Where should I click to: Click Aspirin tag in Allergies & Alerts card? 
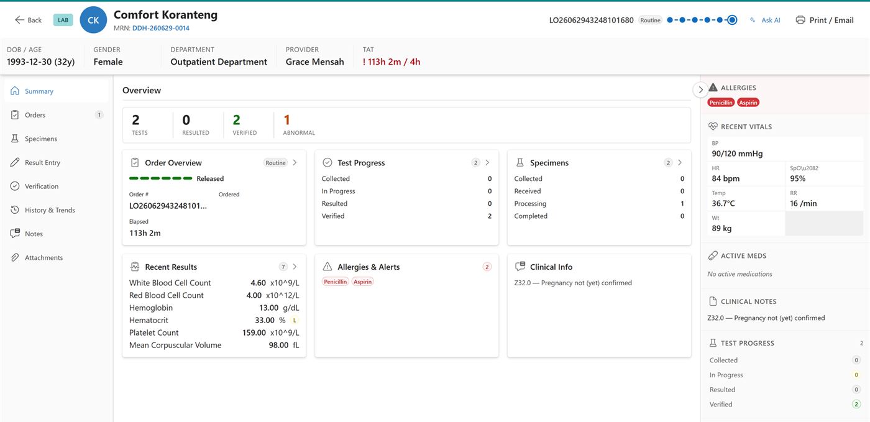pos(363,282)
